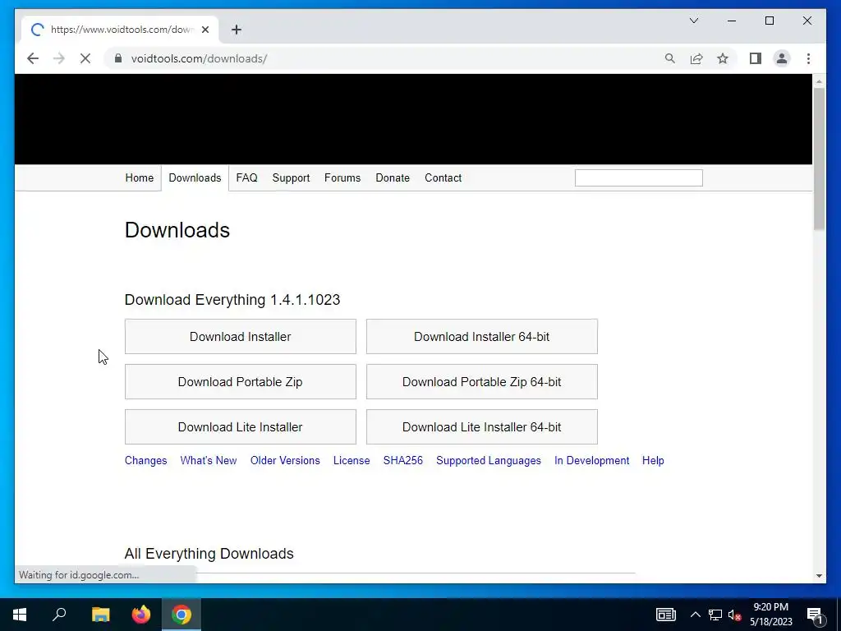Open the Older Versions link
Viewport: 841px width, 631px height.
[285, 460]
